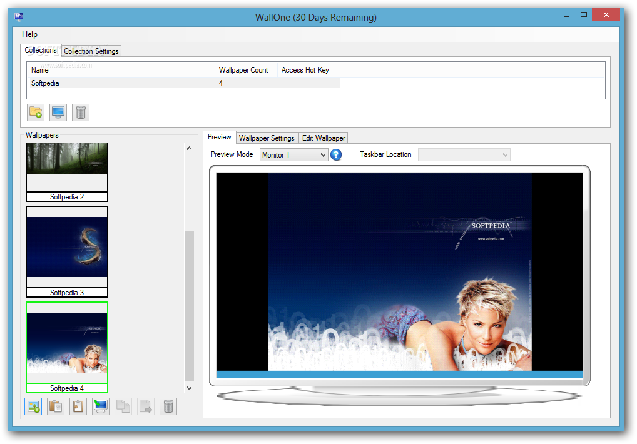
Task: Open the Help menu
Action: [29, 34]
